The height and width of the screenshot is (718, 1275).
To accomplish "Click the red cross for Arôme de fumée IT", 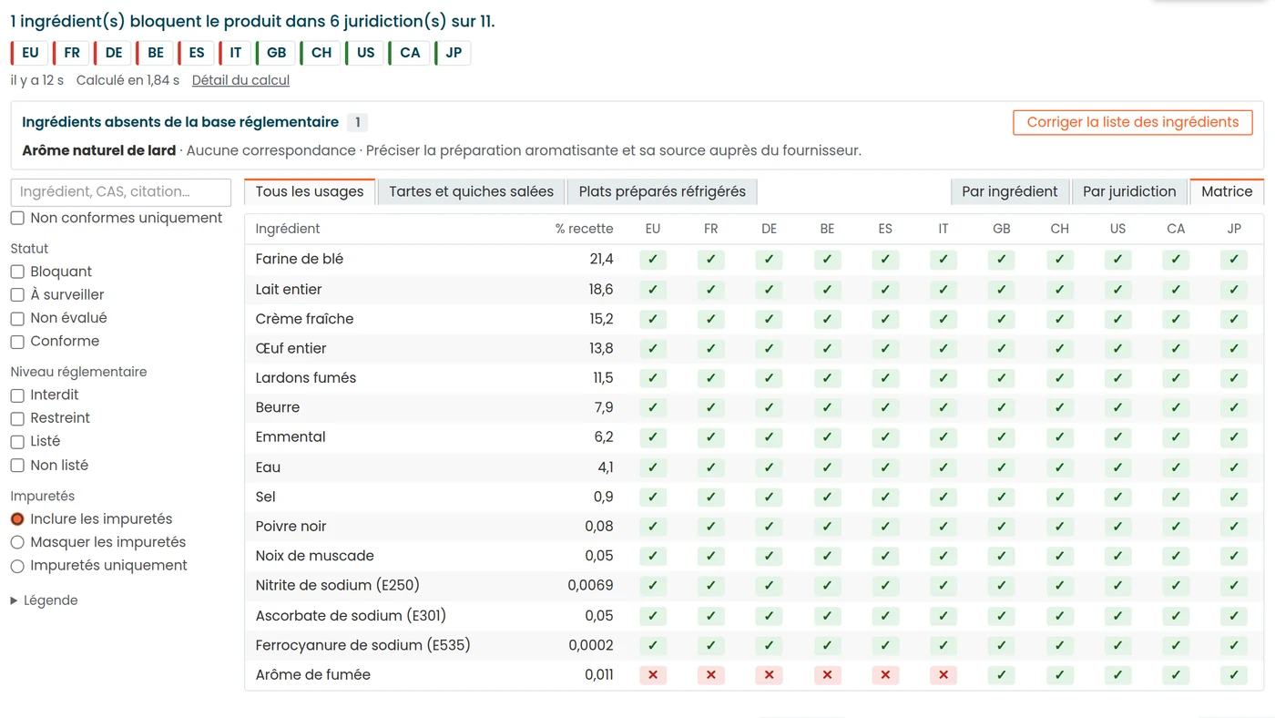I will coord(943,675).
